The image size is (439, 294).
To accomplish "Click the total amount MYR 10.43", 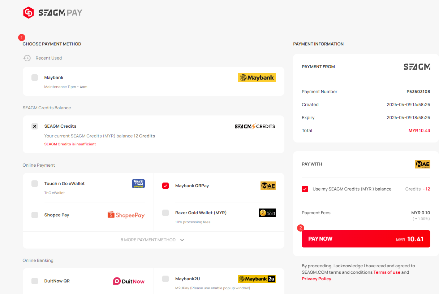I will pyautogui.click(x=419, y=131).
